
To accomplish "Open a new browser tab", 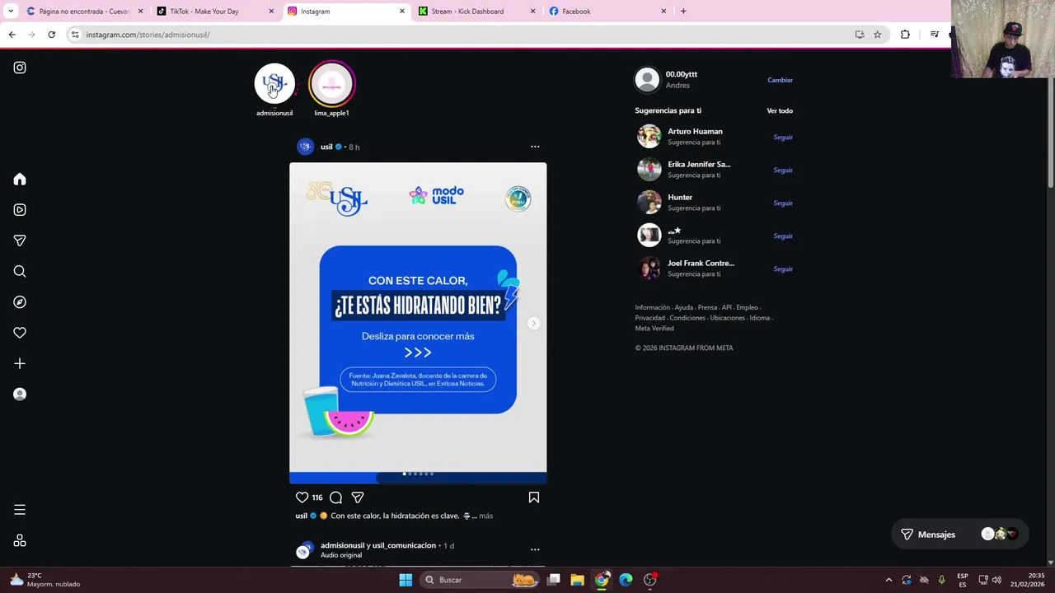I will [683, 12].
